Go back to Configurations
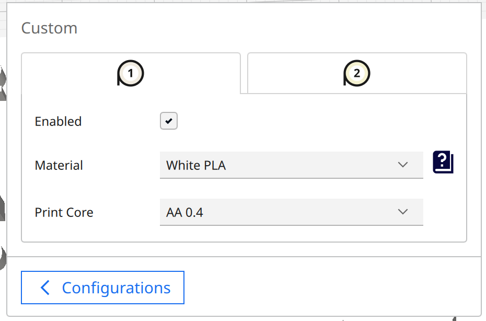This screenshot has width=486, height=321. tap(102, 288)
